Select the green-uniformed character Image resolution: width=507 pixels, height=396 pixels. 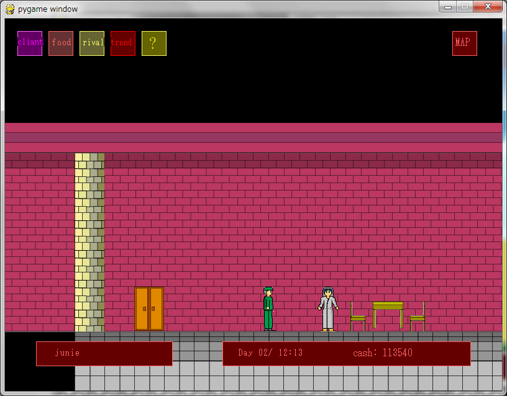pyautogui.click(x=268, y=308)
